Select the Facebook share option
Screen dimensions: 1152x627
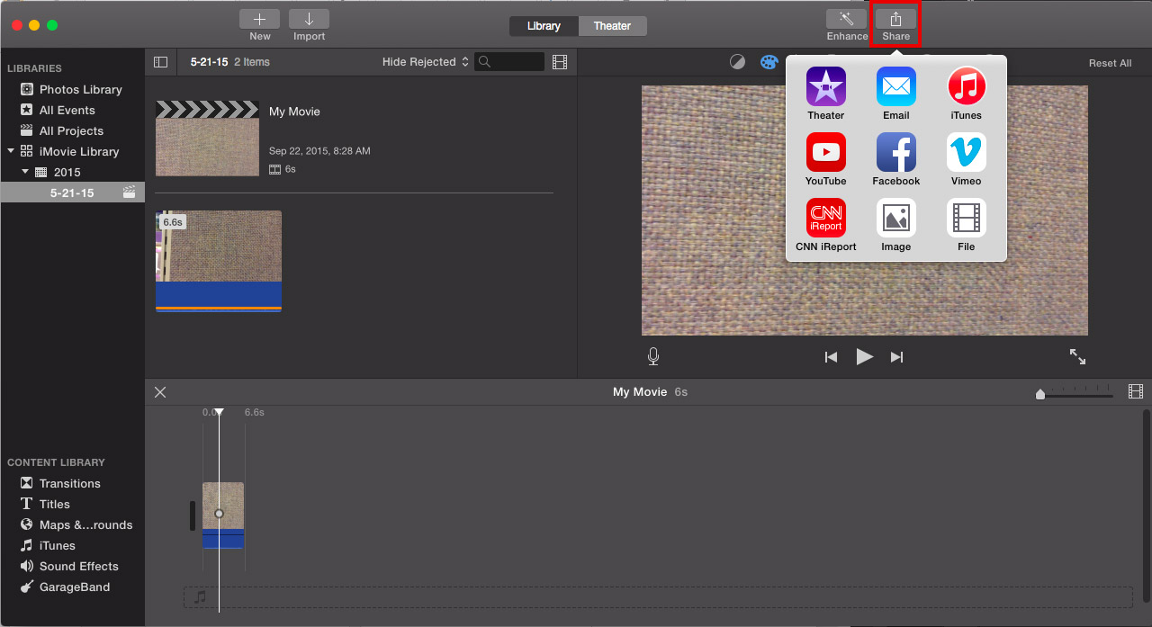895,152
